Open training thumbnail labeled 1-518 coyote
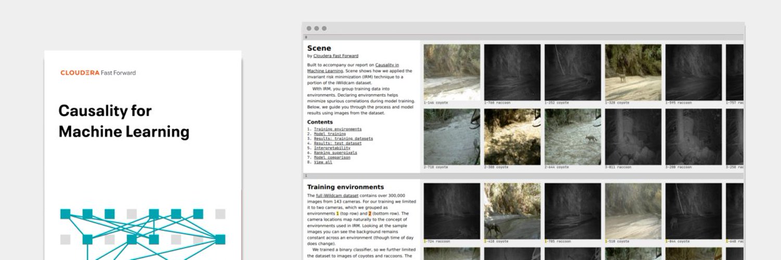This screenshot has width=781, height=260. tap(633, 211)
